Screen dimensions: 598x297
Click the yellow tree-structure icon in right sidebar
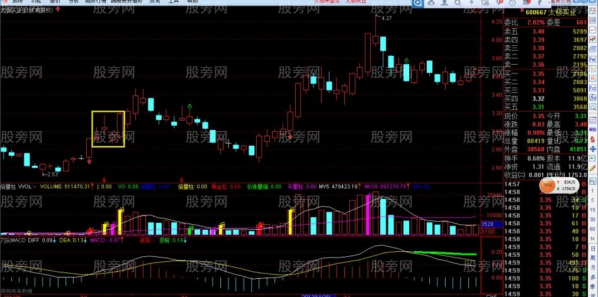point(593,68)
